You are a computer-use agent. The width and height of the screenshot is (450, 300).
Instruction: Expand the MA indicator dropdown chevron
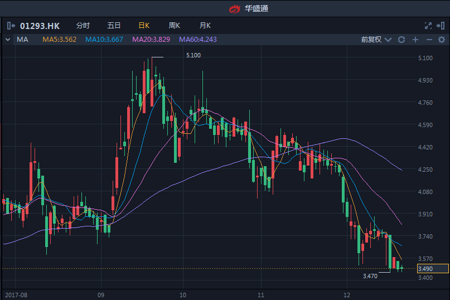(8, 40)
